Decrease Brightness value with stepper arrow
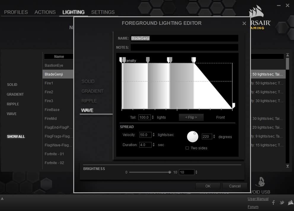 coord(196,173)
